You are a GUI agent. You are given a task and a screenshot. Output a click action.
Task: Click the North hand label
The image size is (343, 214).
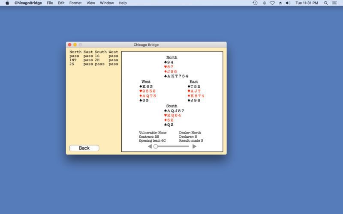point(172,57)
